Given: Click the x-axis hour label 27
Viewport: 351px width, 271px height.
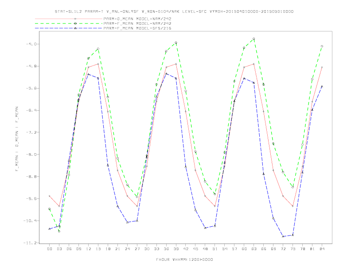Looking at the screenshot, I should point(137,249).
